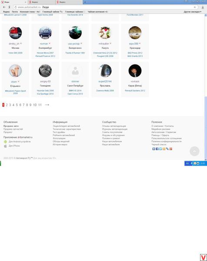Image resolution: width=207 pixels, height=261 pixels.
Task: Click the Android app icon
Action: click(6, 142)
